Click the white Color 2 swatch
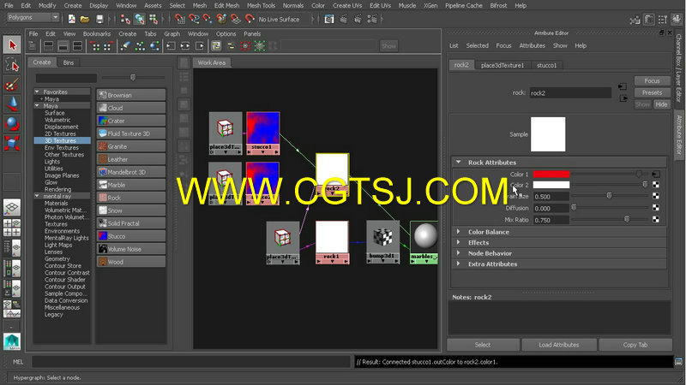The height and width of the screenshot is (385, 686). point(551,185)
